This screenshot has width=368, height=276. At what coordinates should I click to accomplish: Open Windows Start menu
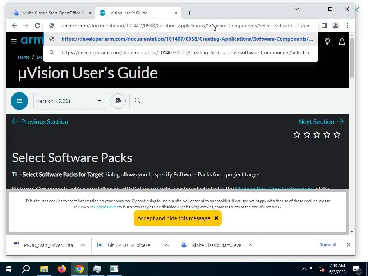9,269
